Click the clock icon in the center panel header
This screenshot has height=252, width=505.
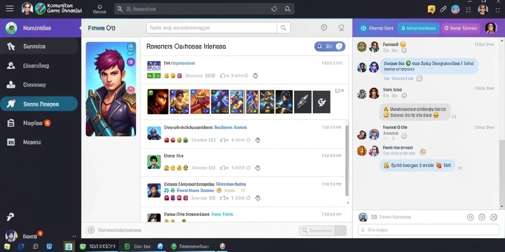324,28
